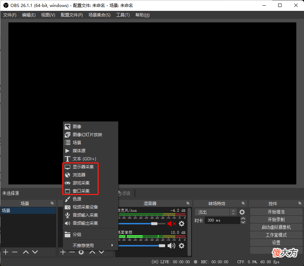Add a scene with plus icon
304x266 pixels.
click(6, 252)
